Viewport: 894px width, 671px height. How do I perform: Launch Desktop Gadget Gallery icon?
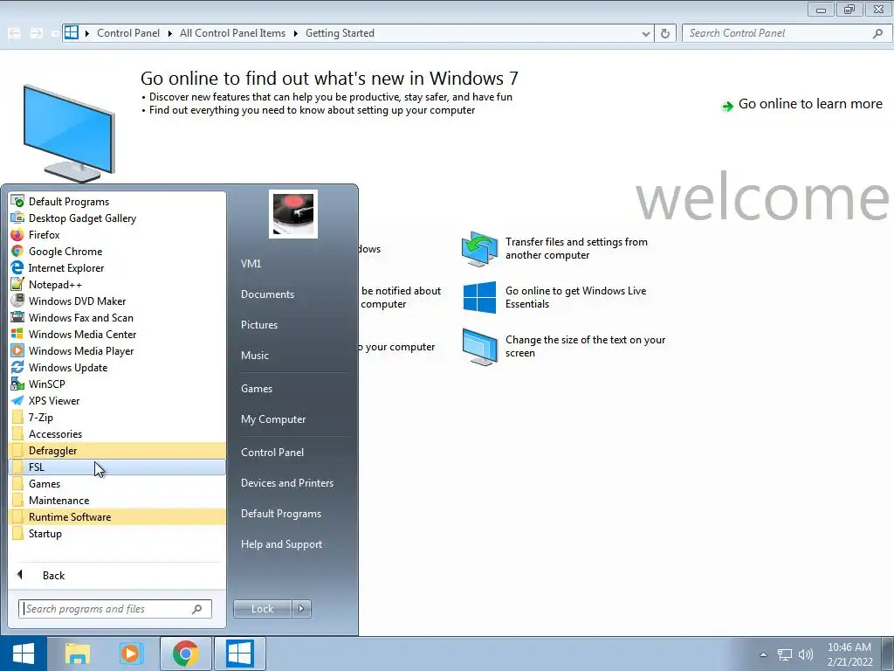pyautogui.click(x=17, y=218)
